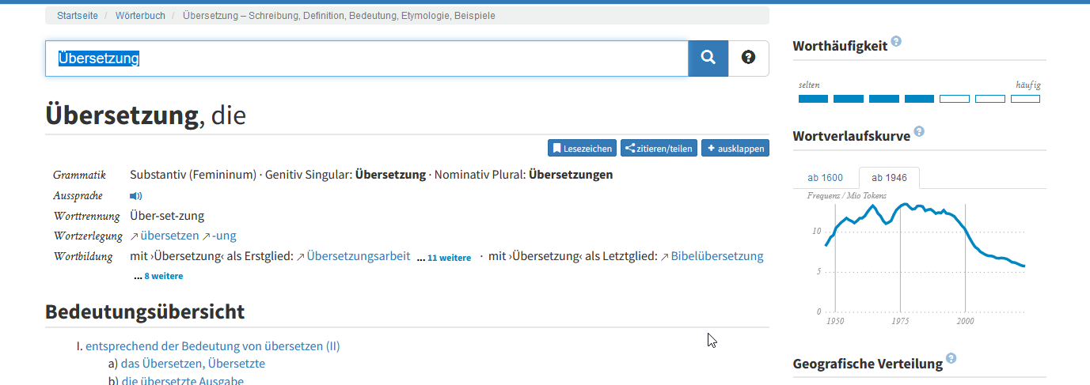Click the word frequency curve chart
This screenshot has width=1090, height=385.
click(918, 259)
